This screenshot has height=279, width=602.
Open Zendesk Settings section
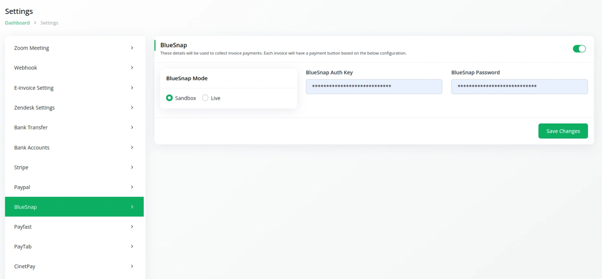74,108
